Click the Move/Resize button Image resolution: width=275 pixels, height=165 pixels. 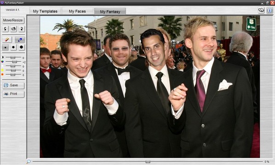(x=13, y=20)
